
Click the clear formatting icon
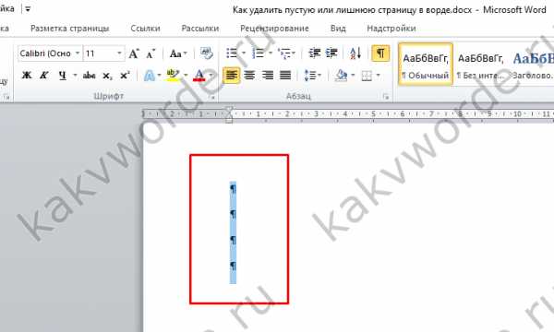pyautogui.click(x=206, y=53)
